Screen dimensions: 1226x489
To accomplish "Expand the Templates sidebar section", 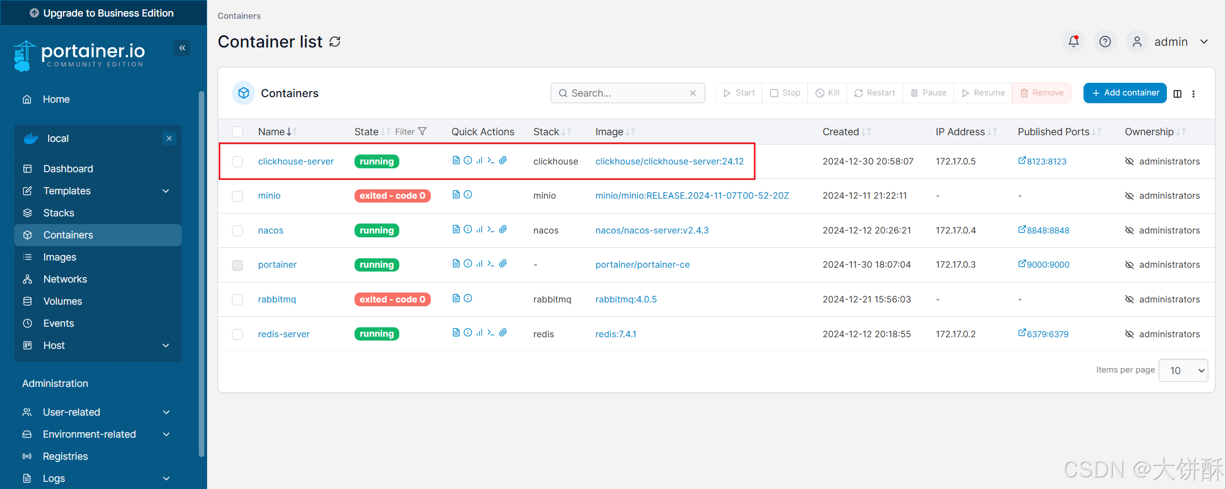I will tap(98, 191).
